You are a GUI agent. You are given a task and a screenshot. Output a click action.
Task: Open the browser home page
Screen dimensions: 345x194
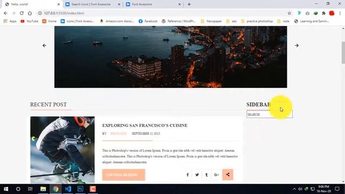tap(30, 13)
